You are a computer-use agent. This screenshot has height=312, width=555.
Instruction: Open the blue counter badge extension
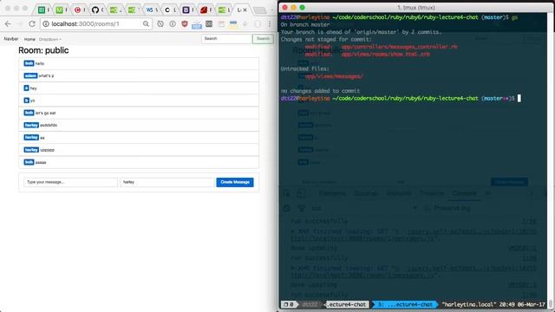click(x=197, y=24)
